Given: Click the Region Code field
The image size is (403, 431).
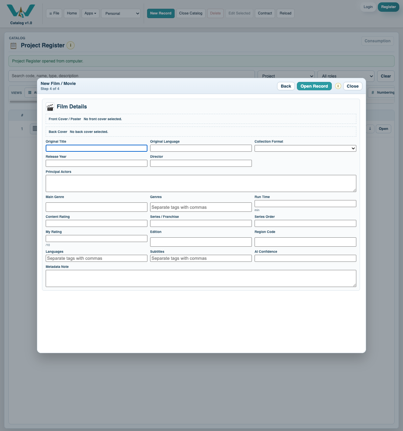Looking at the screenshot, I should coord(305,242).
